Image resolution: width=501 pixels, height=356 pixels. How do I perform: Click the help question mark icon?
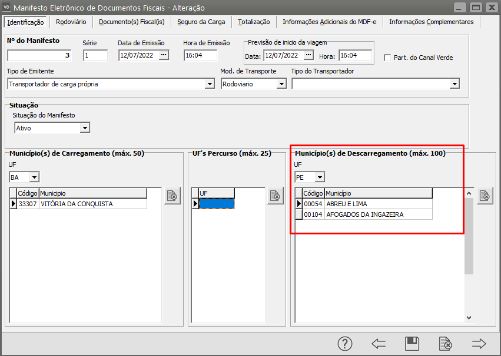[x=345, y=344]
